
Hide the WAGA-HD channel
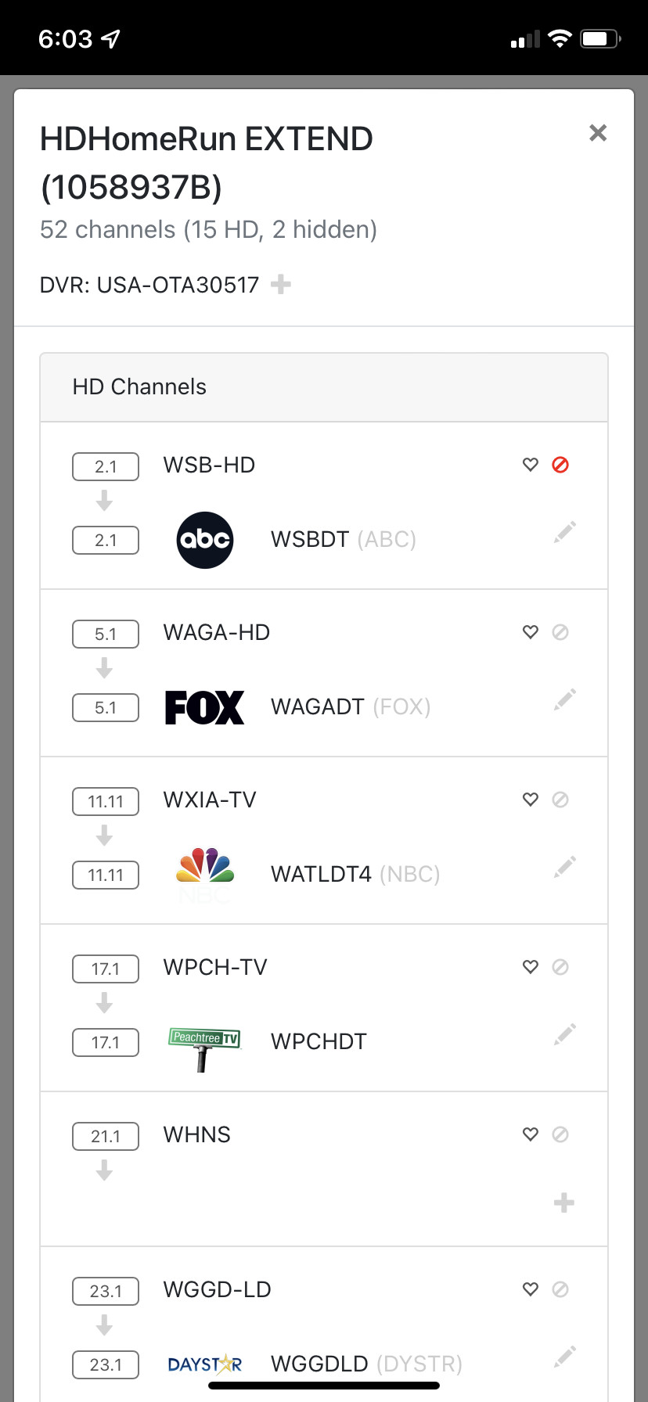pos(560,632)
